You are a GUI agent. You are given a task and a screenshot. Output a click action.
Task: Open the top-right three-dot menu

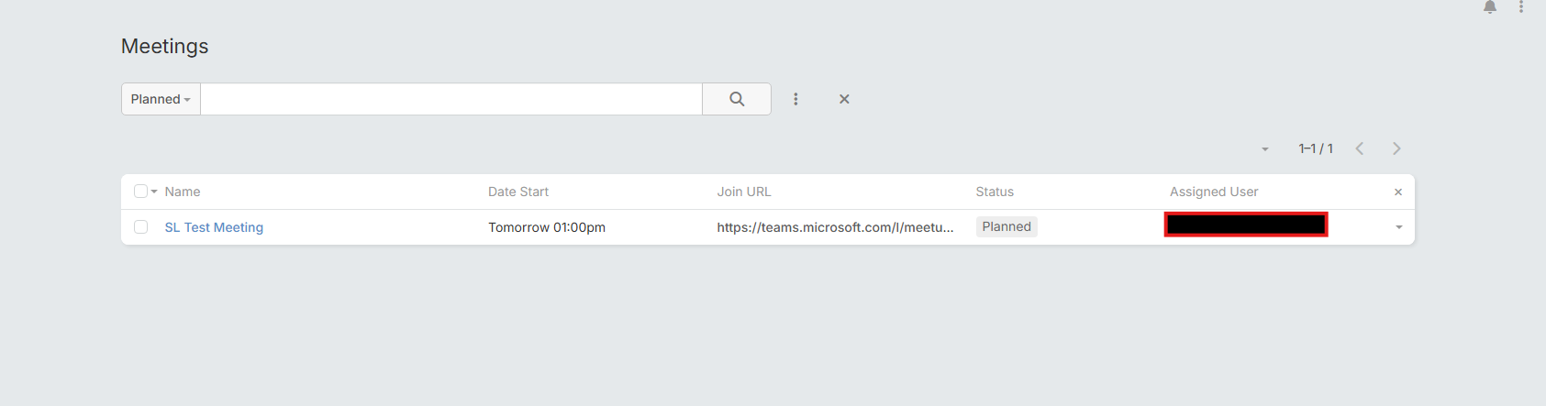1521,7
